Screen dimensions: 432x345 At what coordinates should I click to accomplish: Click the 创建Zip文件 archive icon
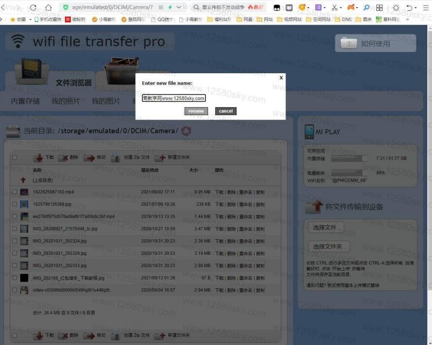pyautogui.click(x=115, y=157)
